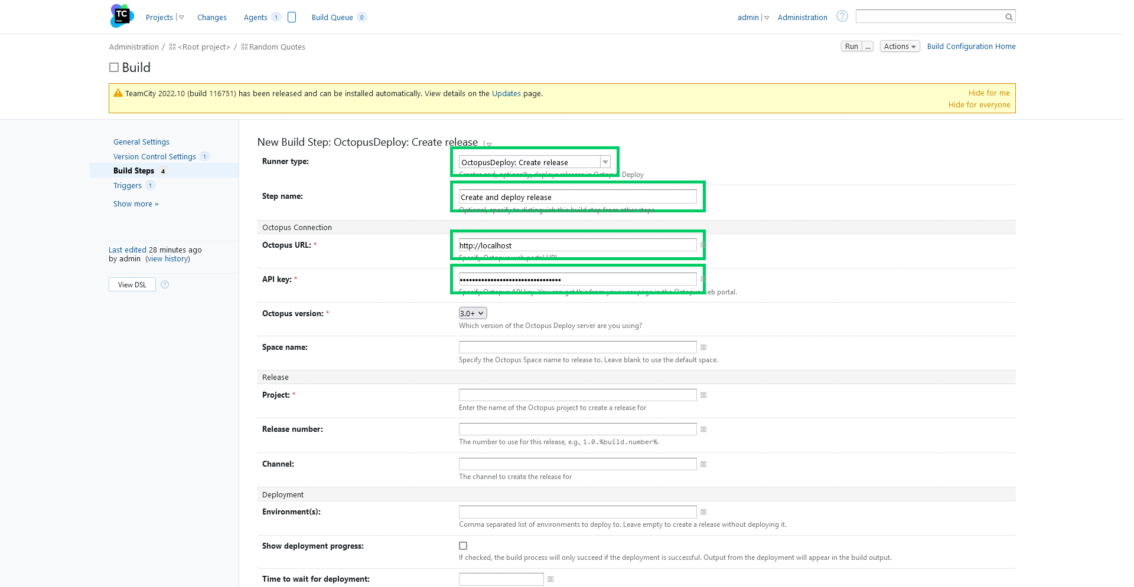Open parameter picker beside Project field

coord(703,395)
